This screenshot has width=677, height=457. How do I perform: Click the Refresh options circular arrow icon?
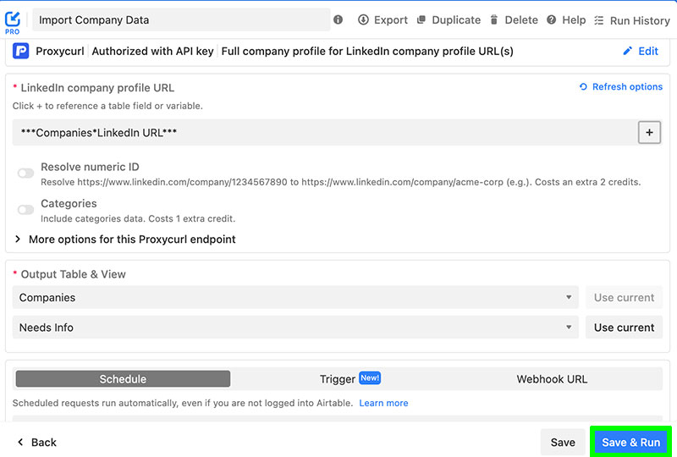tap(583, 87)
